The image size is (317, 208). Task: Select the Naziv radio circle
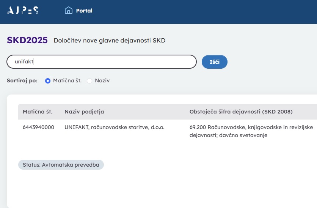[90, 81]
